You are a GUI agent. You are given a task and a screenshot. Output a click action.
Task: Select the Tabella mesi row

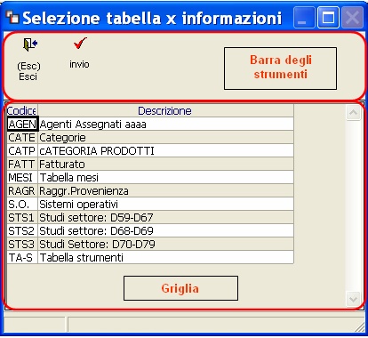tap(150, 178)
